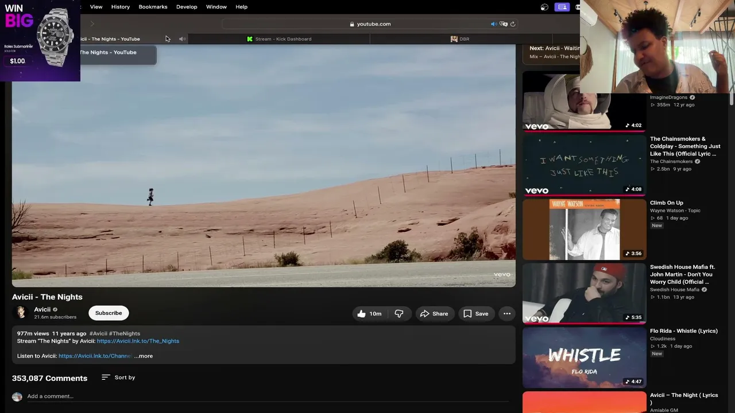Click the Add a comment field

[268, 396]
